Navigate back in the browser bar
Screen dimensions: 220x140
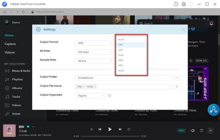(x=11, y=12)
